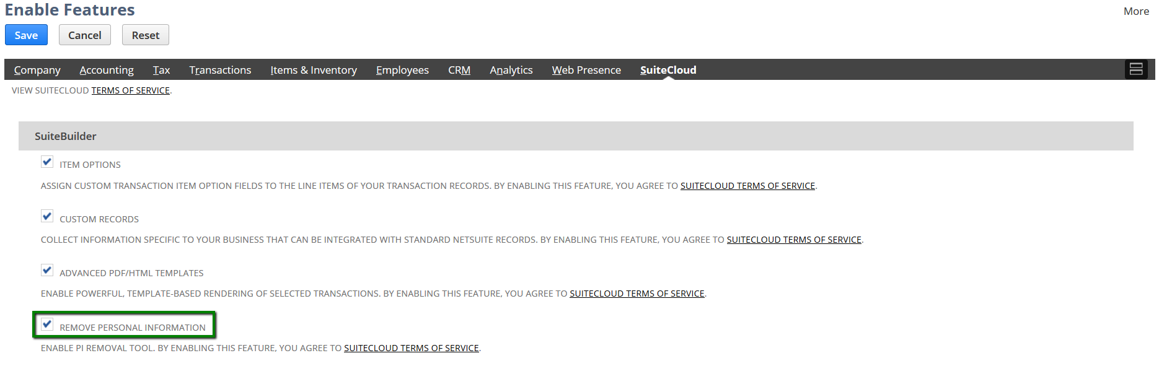The height and width of the screenshot is (366, 1159).
Task: Go to the Transactions tab
Action: 220,70
